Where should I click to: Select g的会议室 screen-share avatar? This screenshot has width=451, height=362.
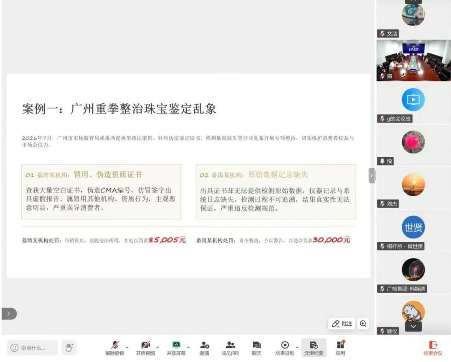pos(413,99)
